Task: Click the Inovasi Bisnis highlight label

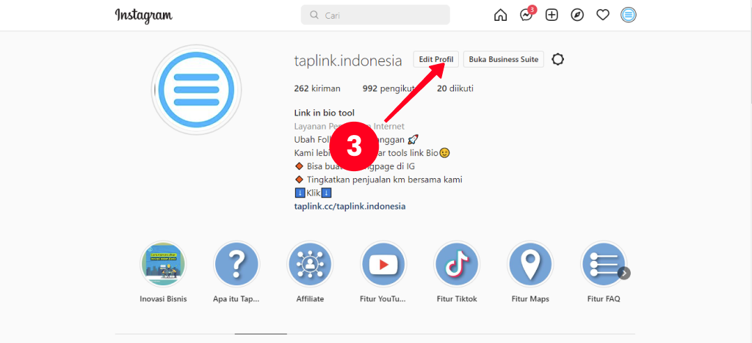Action: click(163, 299)
